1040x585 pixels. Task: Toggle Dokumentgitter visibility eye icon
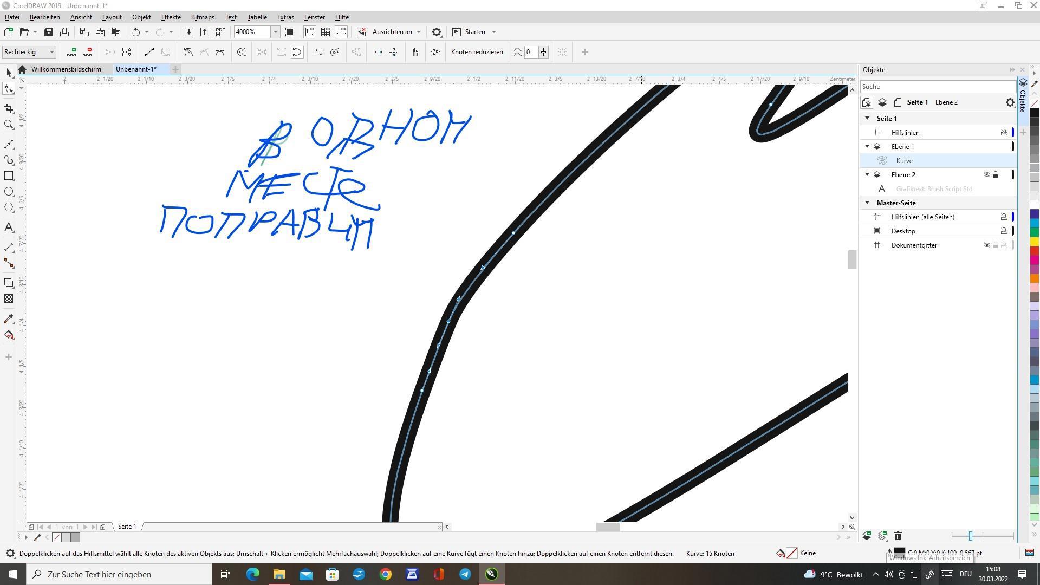pos(986,245)
